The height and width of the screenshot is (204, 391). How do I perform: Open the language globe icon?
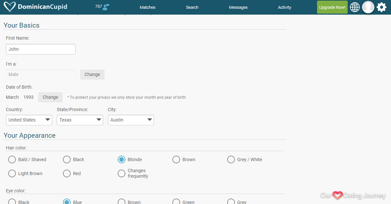(355, 7)
